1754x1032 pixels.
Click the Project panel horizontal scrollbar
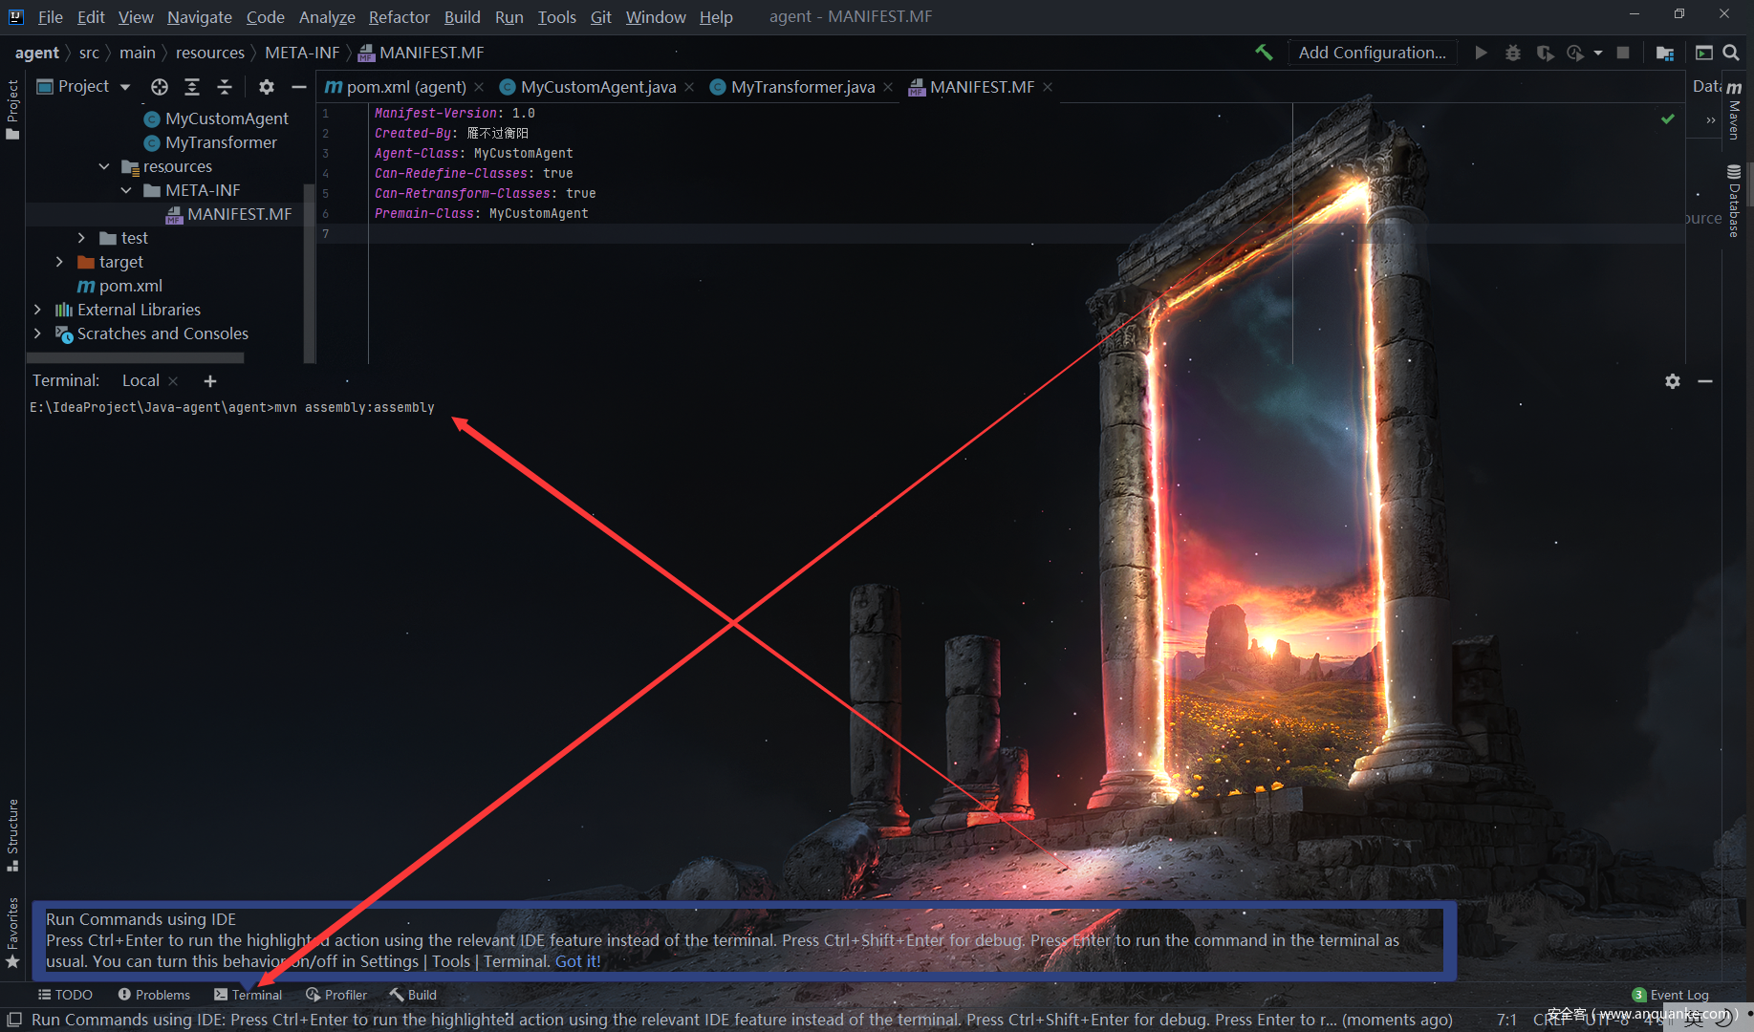[136, 357]
